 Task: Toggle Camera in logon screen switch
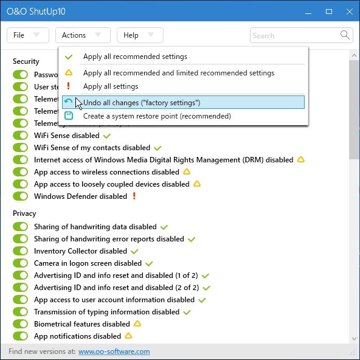(x=20, y=263)
